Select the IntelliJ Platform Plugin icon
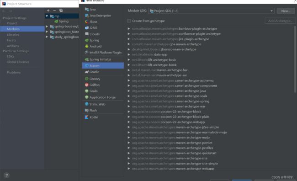Image resolution: width=297 pixels, height=181 pixels. pyautogui.click(x=87, y=52)
